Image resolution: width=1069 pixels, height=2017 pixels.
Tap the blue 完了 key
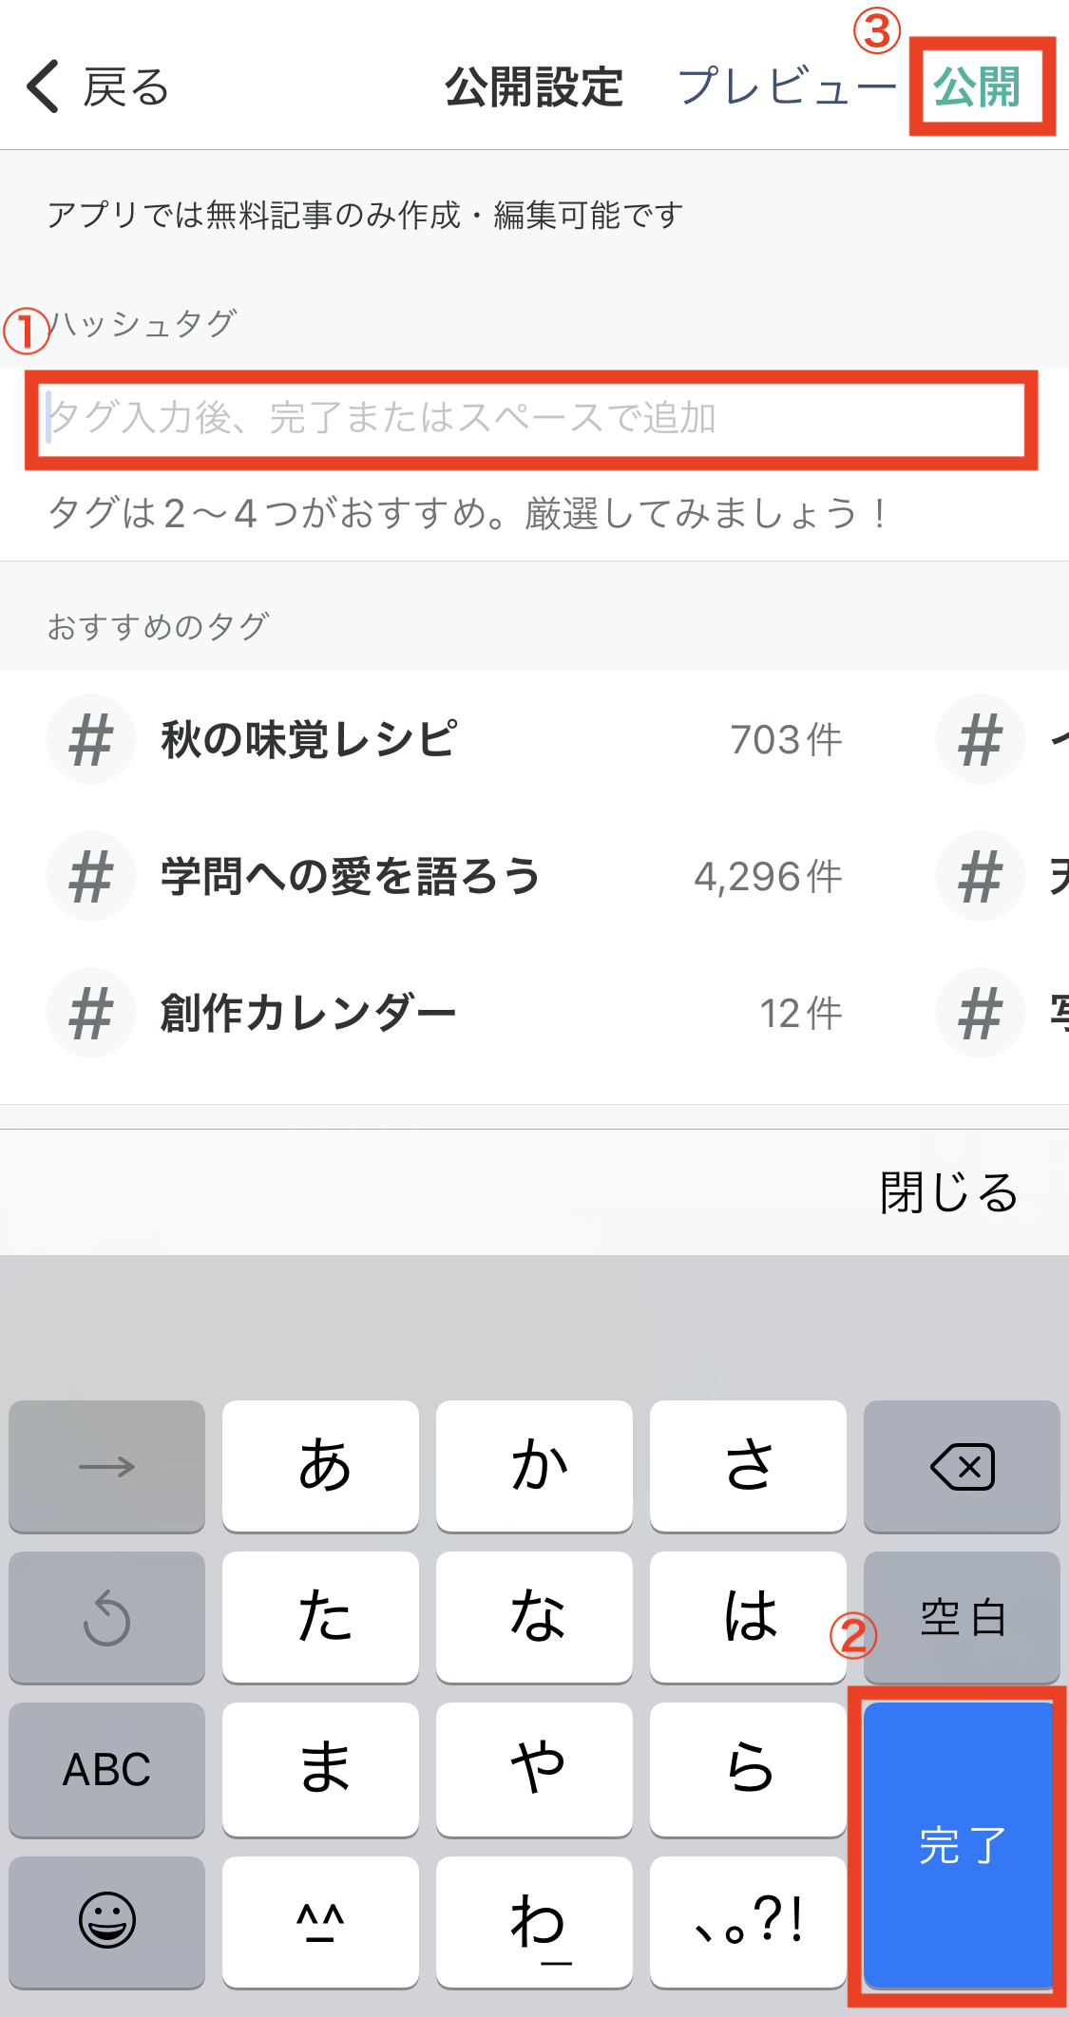960,1844
